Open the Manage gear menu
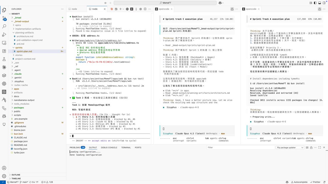 4,176
